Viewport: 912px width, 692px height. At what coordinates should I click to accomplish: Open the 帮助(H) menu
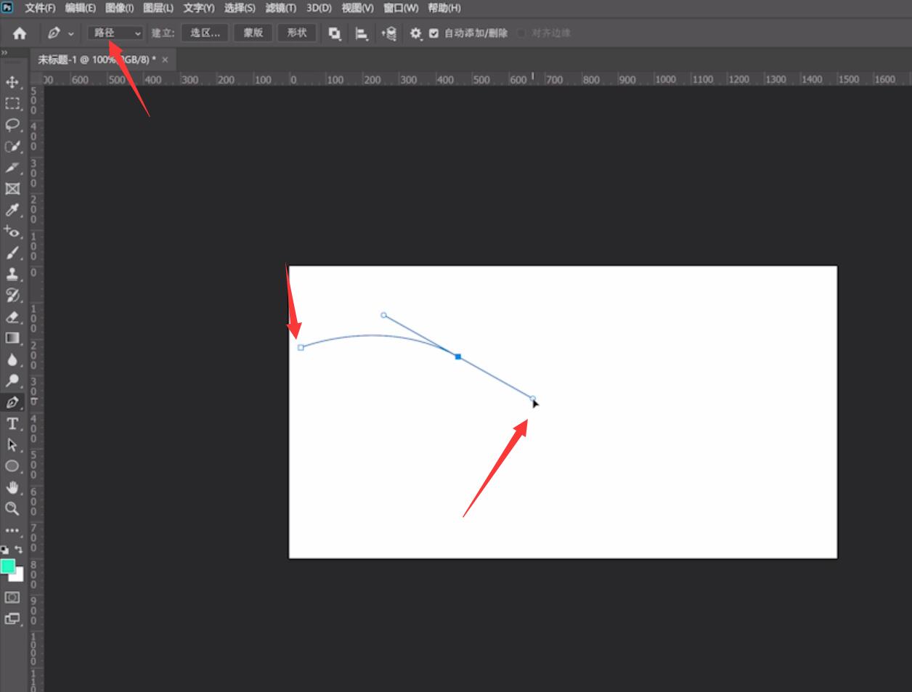444,8
